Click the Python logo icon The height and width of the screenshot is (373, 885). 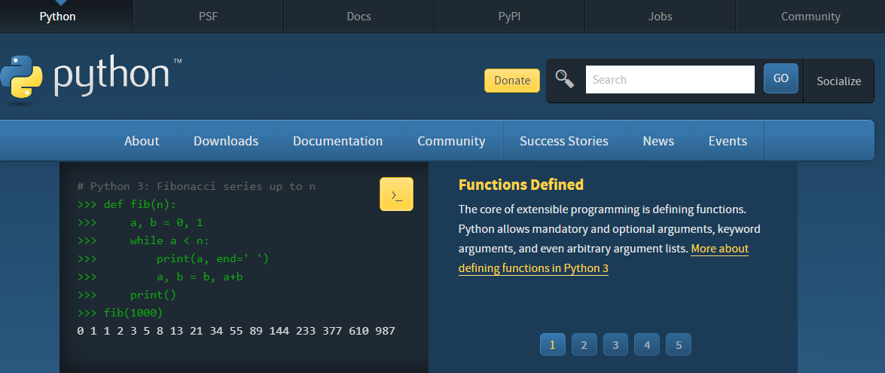21,78
